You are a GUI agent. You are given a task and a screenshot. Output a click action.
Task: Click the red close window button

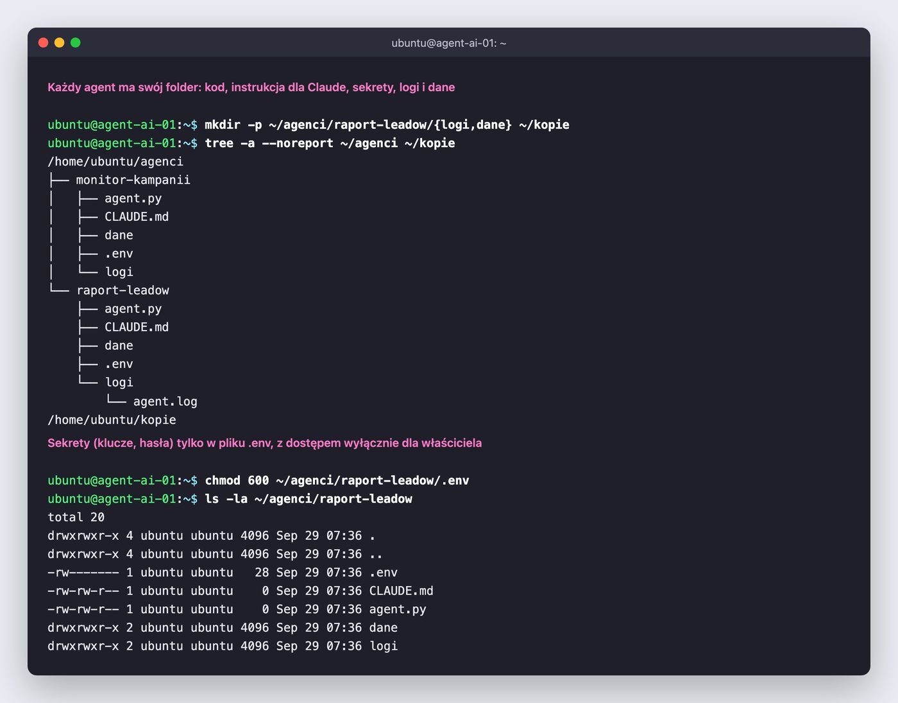44,42
